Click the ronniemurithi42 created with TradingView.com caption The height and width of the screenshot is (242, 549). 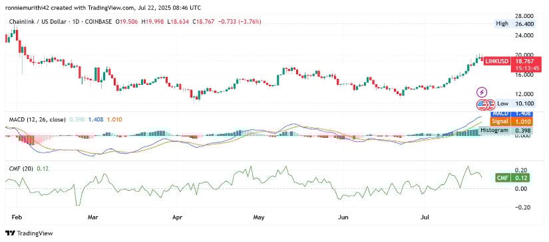[103, 7]
